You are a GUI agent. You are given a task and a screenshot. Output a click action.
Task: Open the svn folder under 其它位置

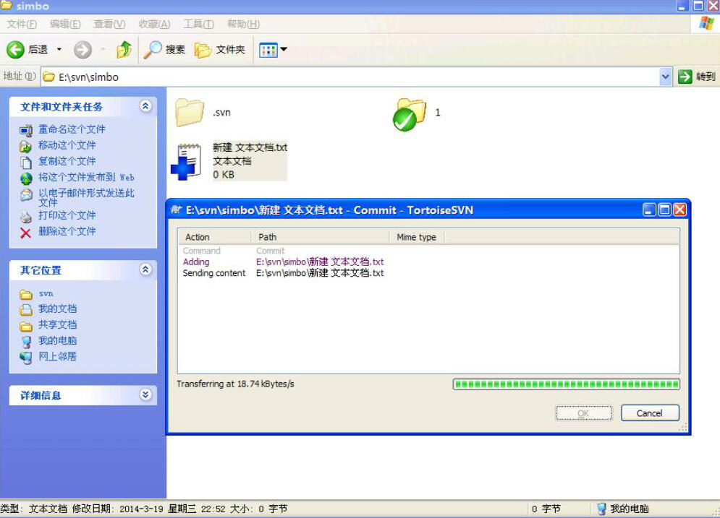46,293
